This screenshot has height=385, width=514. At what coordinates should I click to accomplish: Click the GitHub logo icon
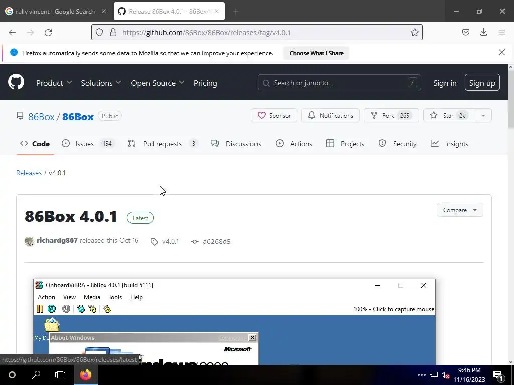pyautogui.click(x=16, y=82)
